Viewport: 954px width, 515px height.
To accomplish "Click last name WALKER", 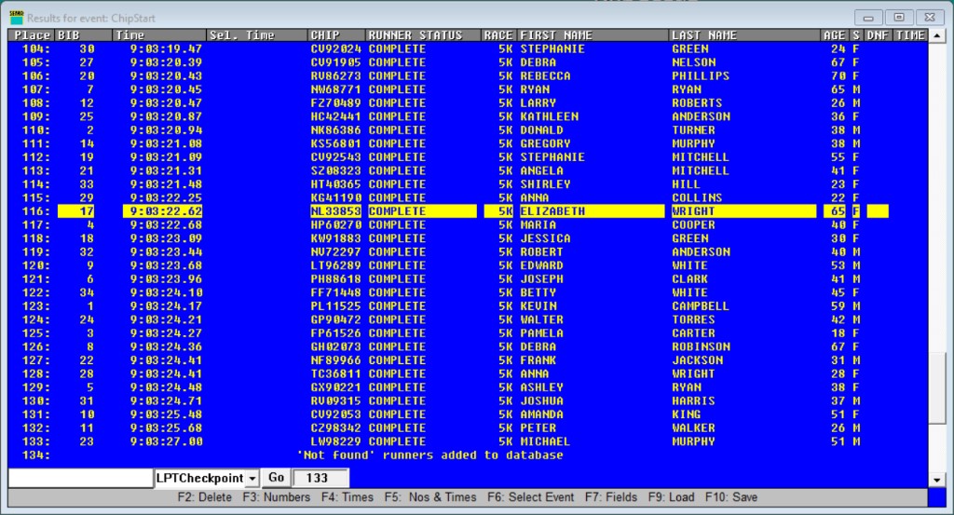I will [693, 428].
